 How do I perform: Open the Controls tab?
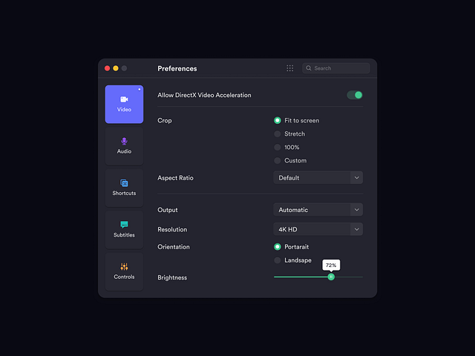click(x=124, y=271)
